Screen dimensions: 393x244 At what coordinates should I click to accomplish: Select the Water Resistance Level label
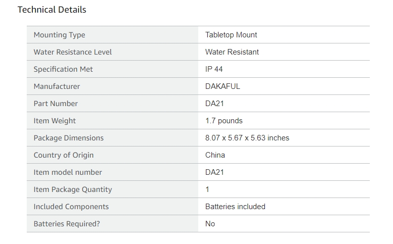pyautogui.click(x=73, y=52)
